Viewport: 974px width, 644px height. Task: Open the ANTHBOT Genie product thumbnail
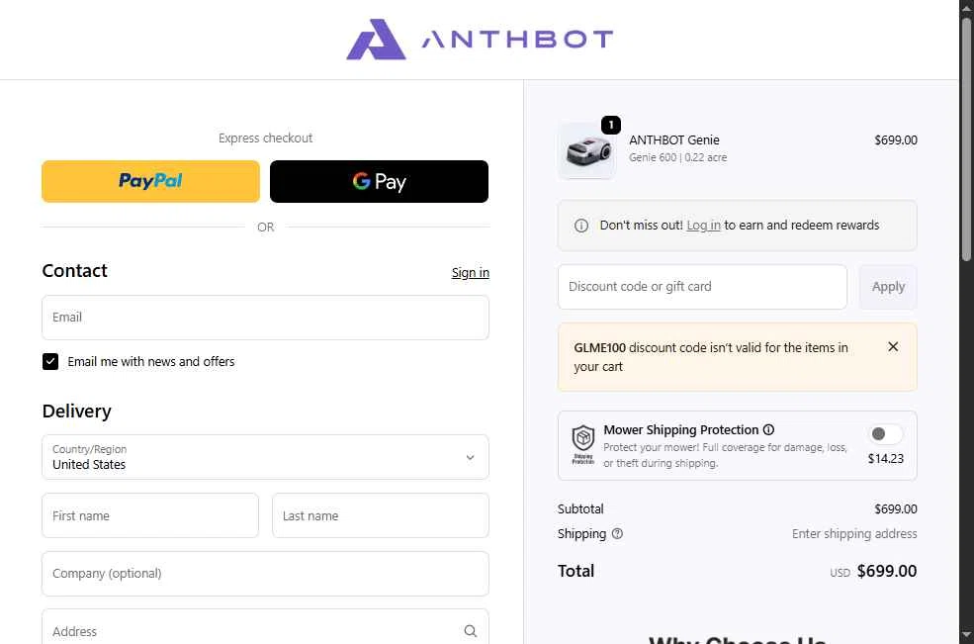click(x=587, y=150)
